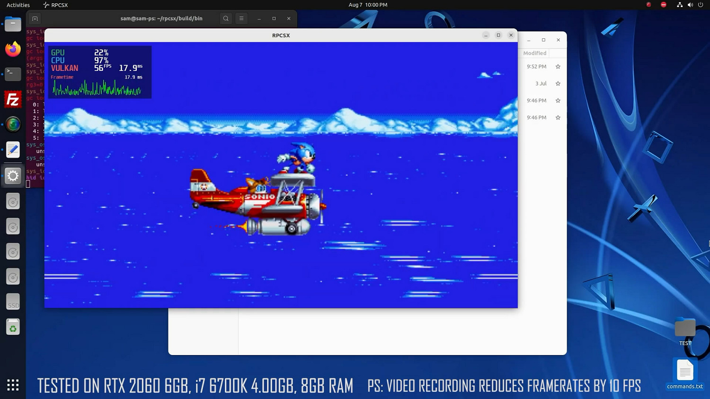Screen dimensions: 710x399
Task: Click the terminal search icon
Action: pos(226,18)
